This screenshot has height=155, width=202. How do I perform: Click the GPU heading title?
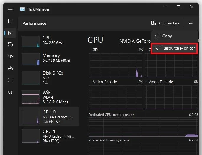(x=95, y=40)
